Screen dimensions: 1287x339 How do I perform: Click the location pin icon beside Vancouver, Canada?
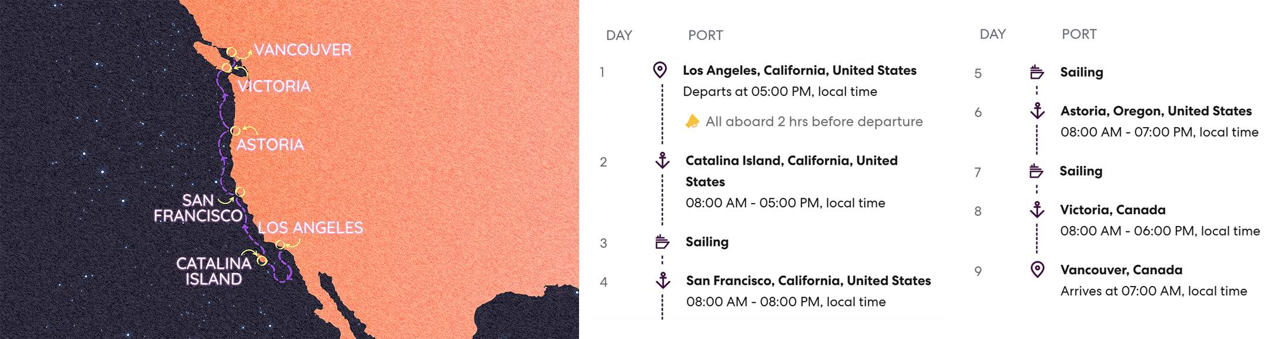pos(1037,270)
